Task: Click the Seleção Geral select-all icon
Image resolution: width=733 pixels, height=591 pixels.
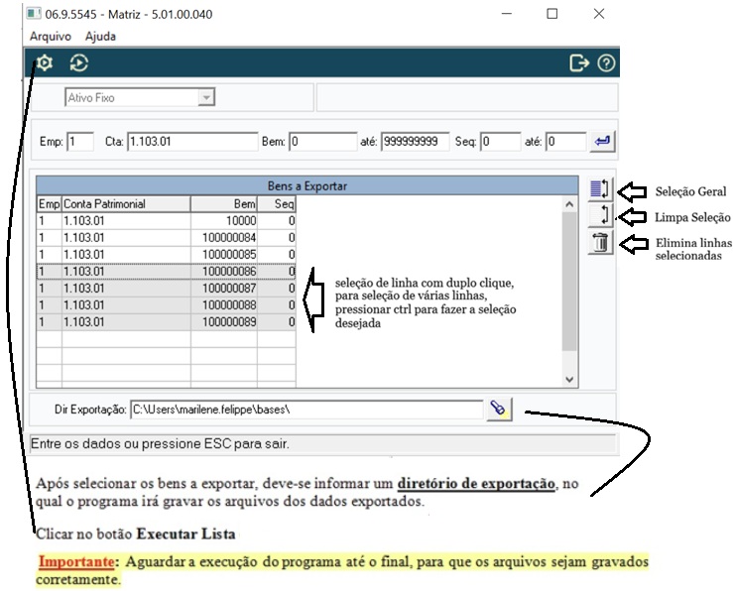Action: 600,189
